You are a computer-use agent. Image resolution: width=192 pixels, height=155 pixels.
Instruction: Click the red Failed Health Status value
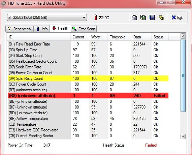click(x=151, y=145)
